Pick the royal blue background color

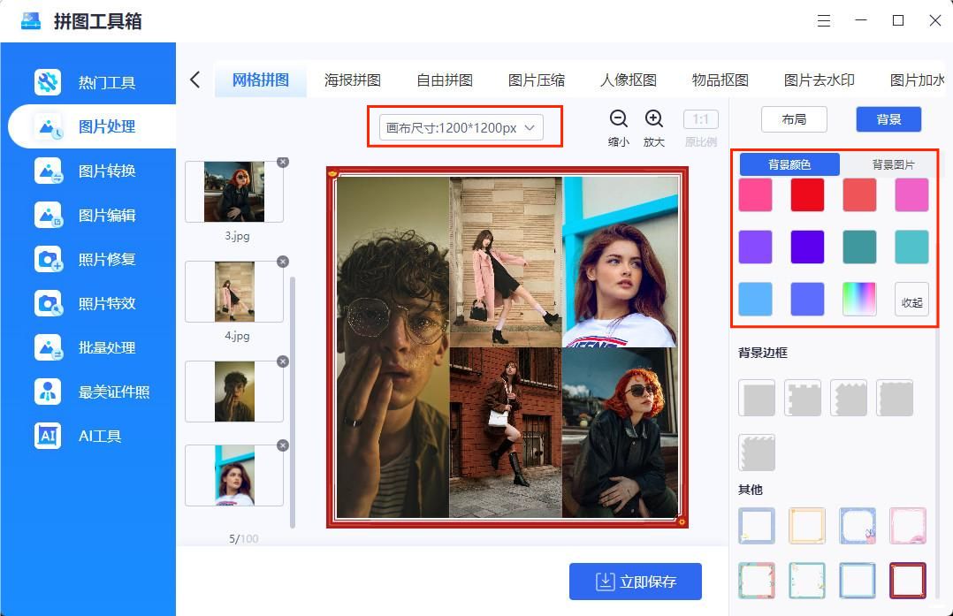click(808, 299)
